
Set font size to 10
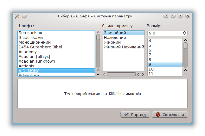[x=151, y=69]
